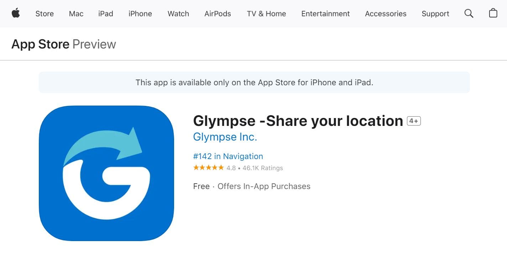Open the search magnifier icon

coord(469,14)
